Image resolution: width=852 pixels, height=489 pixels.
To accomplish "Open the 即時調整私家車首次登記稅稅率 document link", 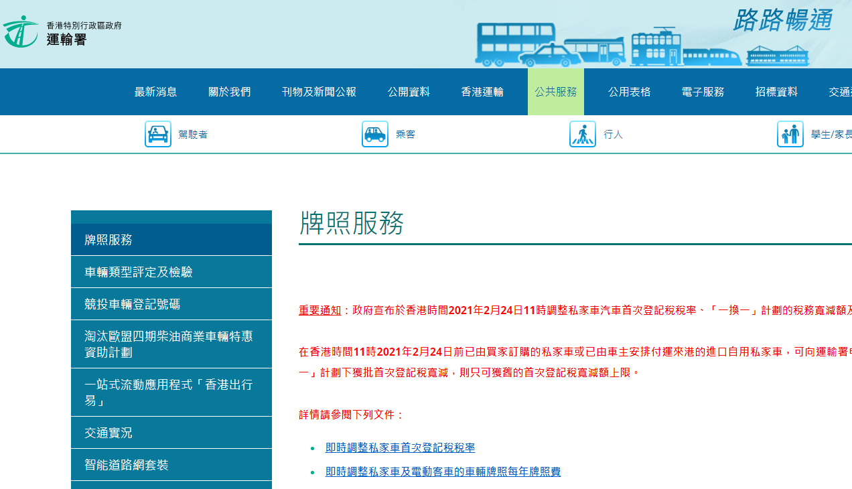I will click(400, 447).
